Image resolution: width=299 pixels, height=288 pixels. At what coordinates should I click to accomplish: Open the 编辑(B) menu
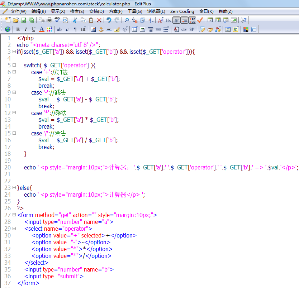[x=38, y=11]
